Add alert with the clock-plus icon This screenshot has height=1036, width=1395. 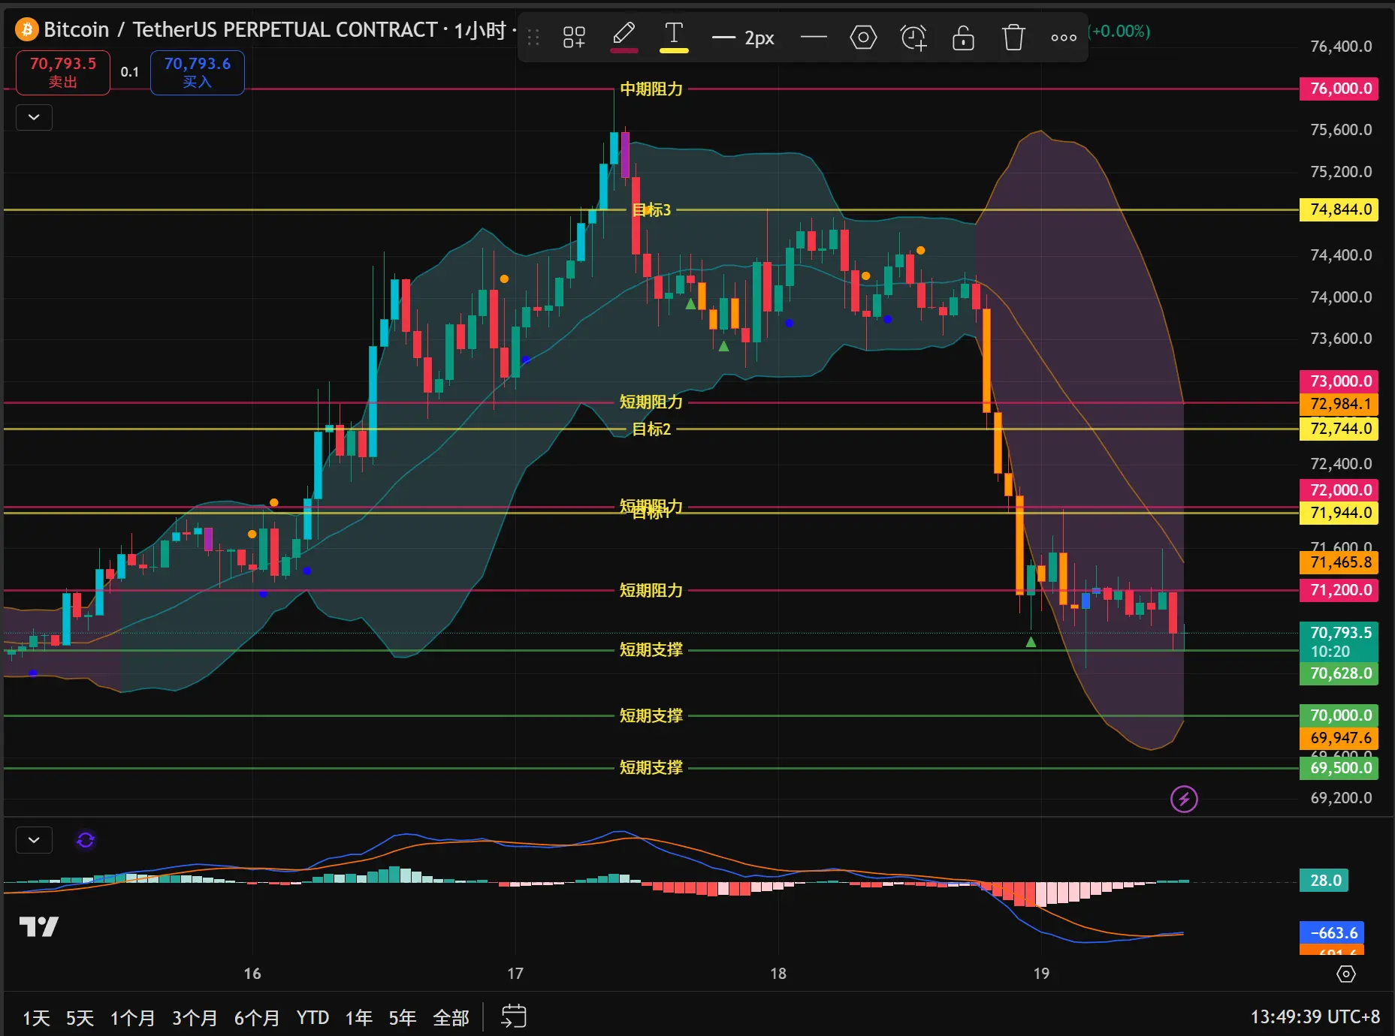(913, 37)
